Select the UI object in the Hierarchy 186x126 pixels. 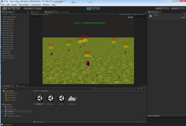4,60
